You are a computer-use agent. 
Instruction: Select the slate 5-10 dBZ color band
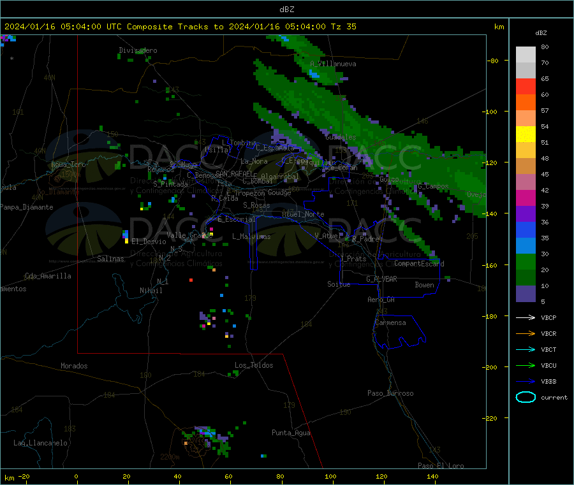(526, 294)
